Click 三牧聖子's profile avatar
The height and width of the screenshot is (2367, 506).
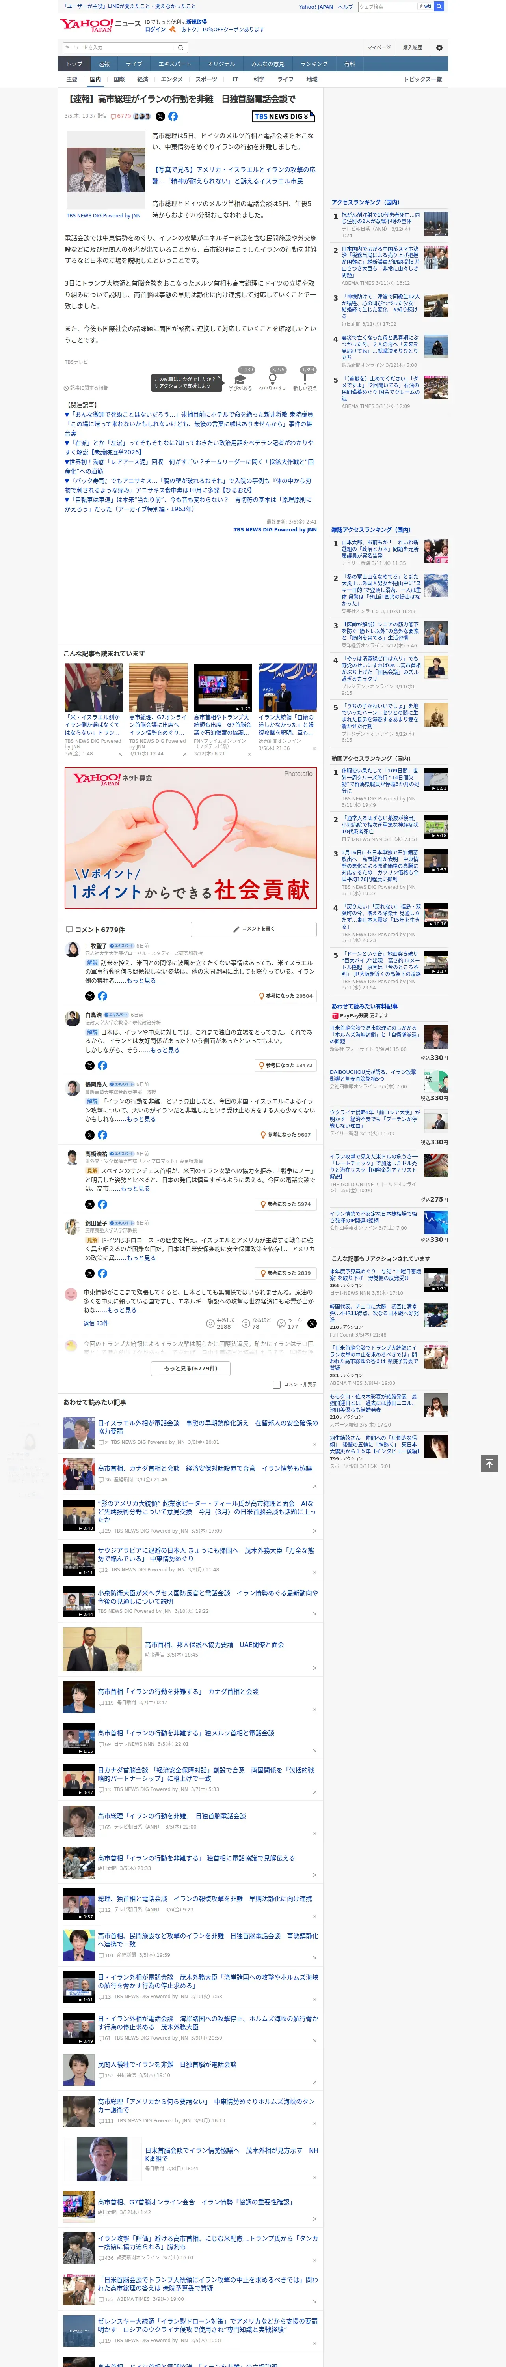(x=72, y=949)
